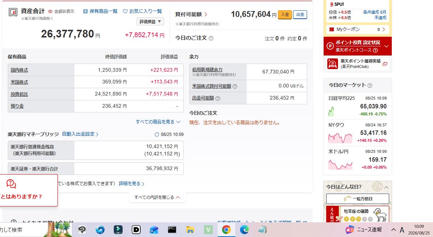Click total 36,798,932 円 value
The height and width of the screenshot is (237, 433).
click(x=162, y=168)
